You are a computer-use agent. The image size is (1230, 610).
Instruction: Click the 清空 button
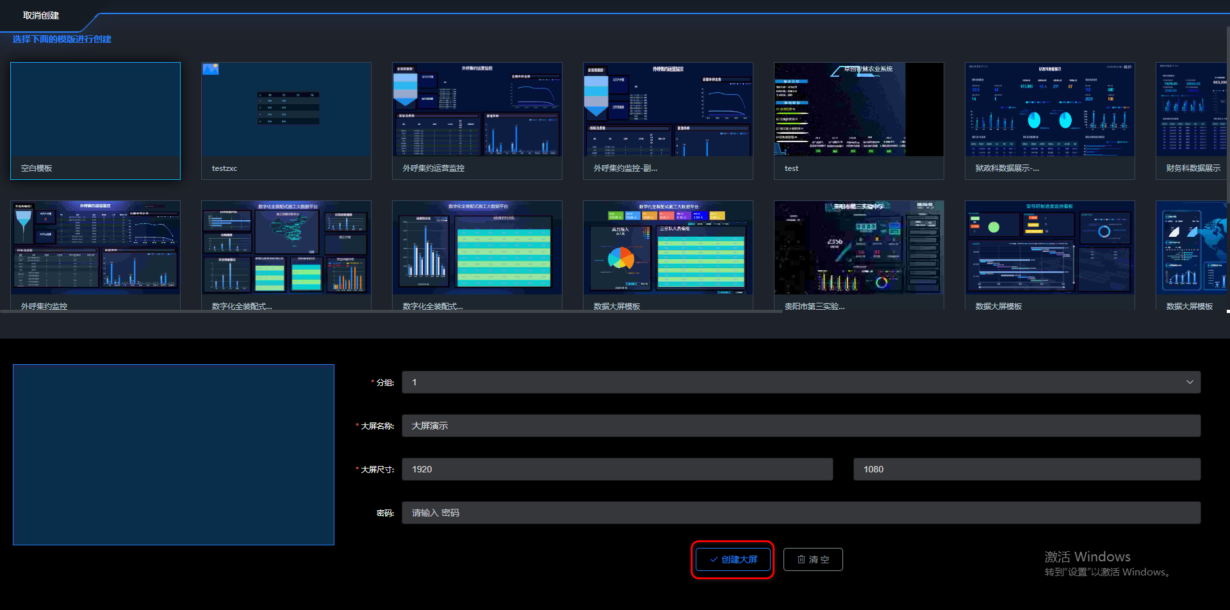(x=813, y=559)
